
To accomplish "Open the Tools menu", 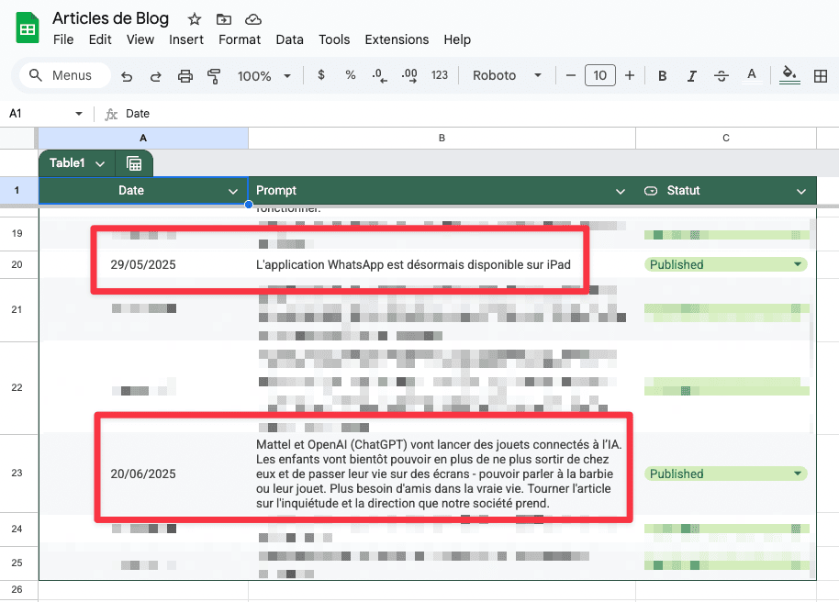I will coord(334,39).
